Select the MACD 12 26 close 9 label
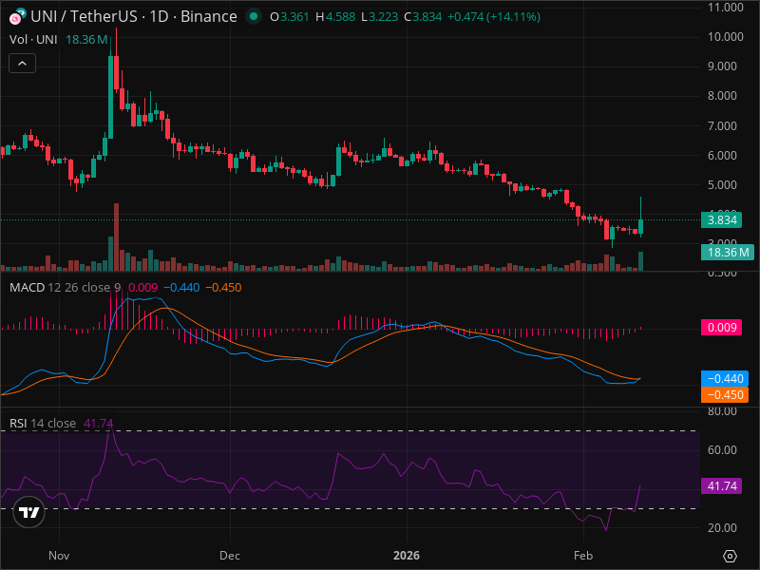 click(x=65, y=288)
